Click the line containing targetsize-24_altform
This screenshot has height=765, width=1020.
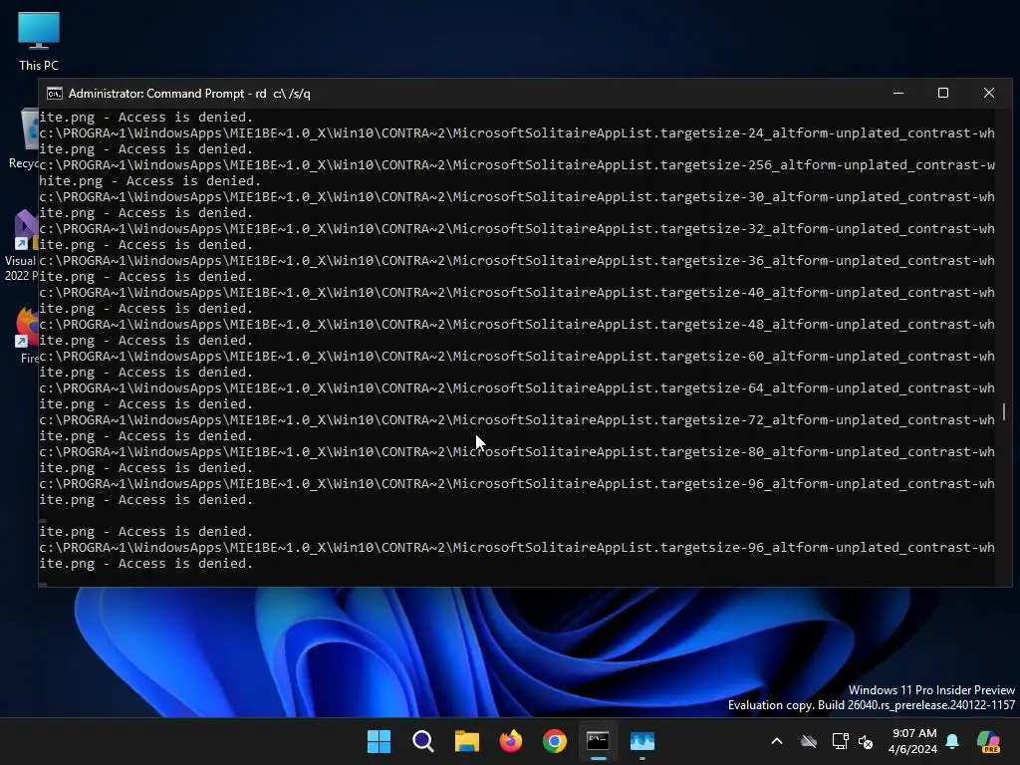pos(517,132)
